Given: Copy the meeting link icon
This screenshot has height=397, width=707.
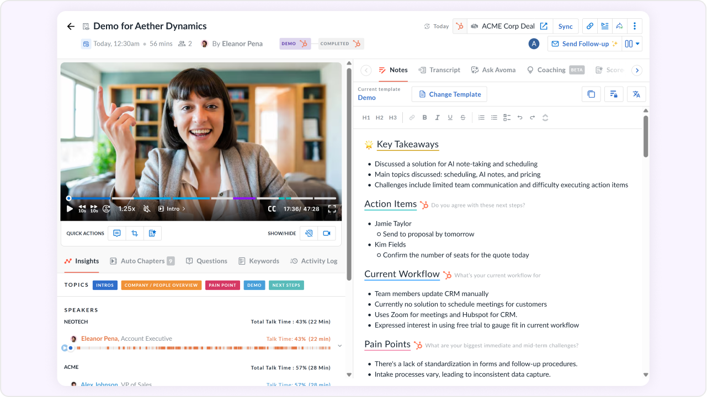Looking at the screenshot, I should click(x=590, y=26).
